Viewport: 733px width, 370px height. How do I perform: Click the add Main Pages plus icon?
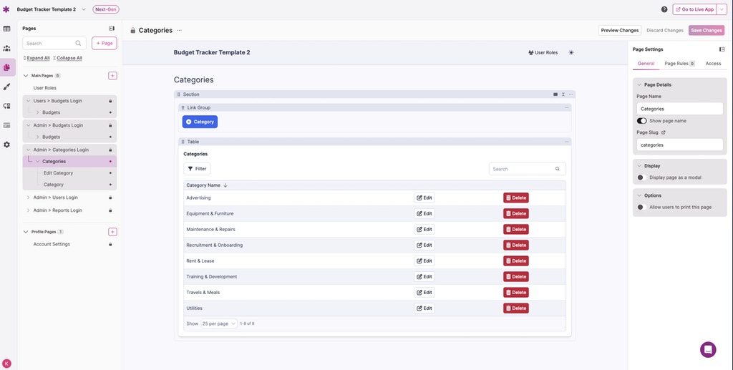point(112,75)
